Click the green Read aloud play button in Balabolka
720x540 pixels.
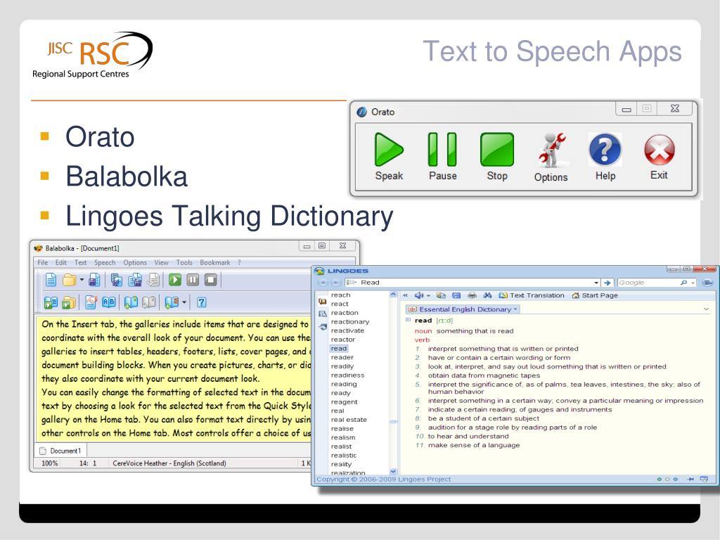[175, 280]
